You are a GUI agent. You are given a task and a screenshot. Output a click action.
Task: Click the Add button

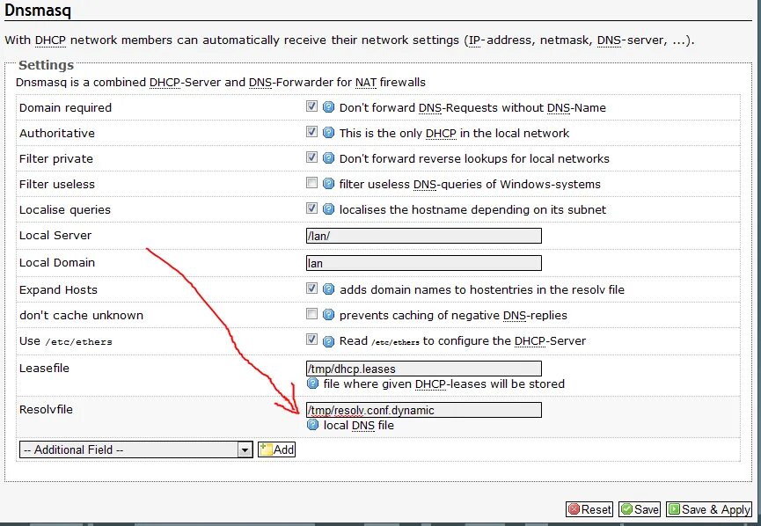coord(276,449)
